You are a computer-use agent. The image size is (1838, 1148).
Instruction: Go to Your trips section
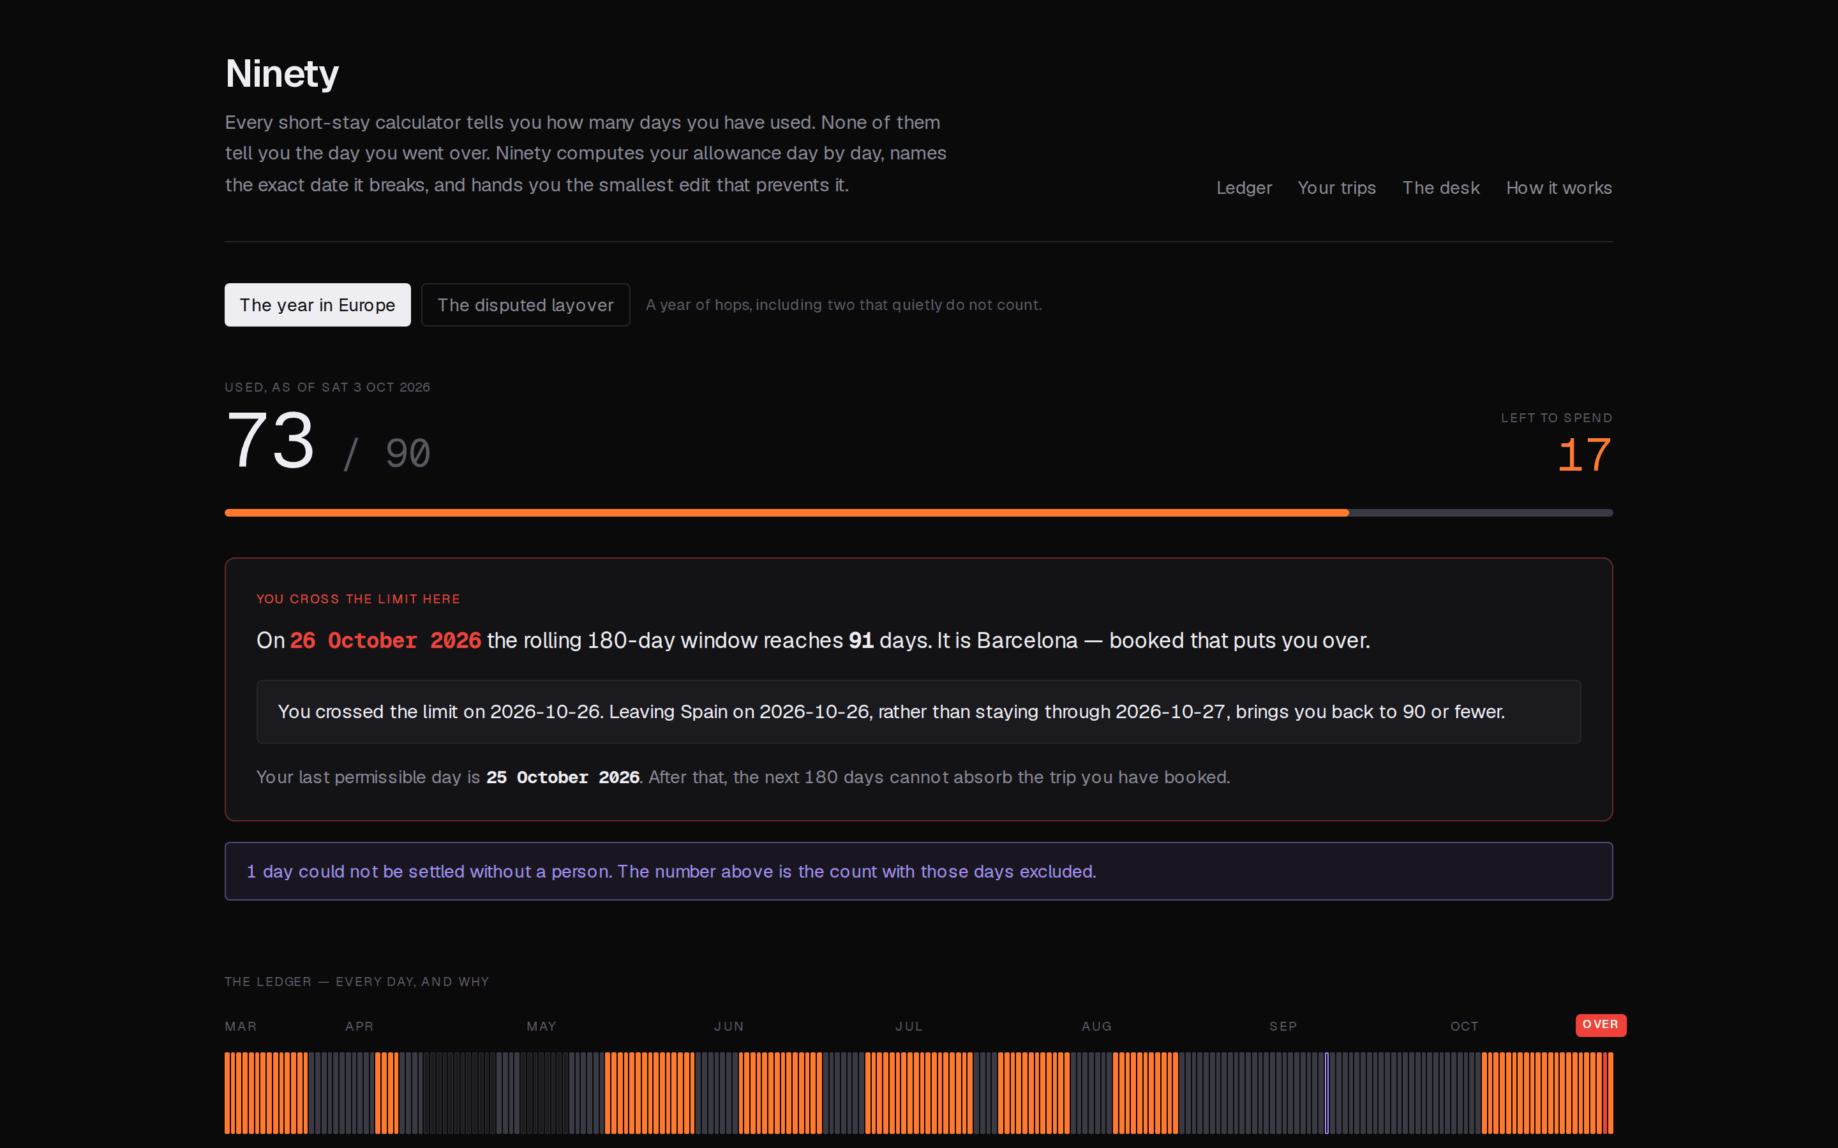[1337, 188]
